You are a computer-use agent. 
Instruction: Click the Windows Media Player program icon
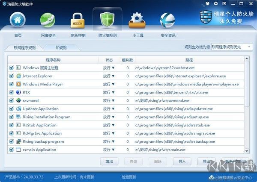[18, 84]
